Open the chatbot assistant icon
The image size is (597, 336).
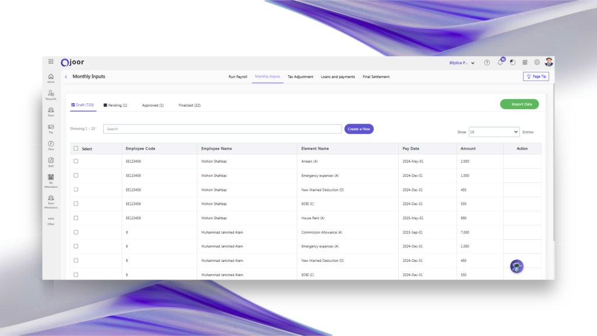516,267
